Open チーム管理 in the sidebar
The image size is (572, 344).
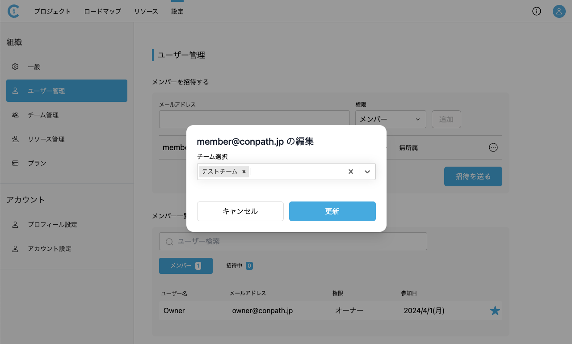(x=43, y=115)
